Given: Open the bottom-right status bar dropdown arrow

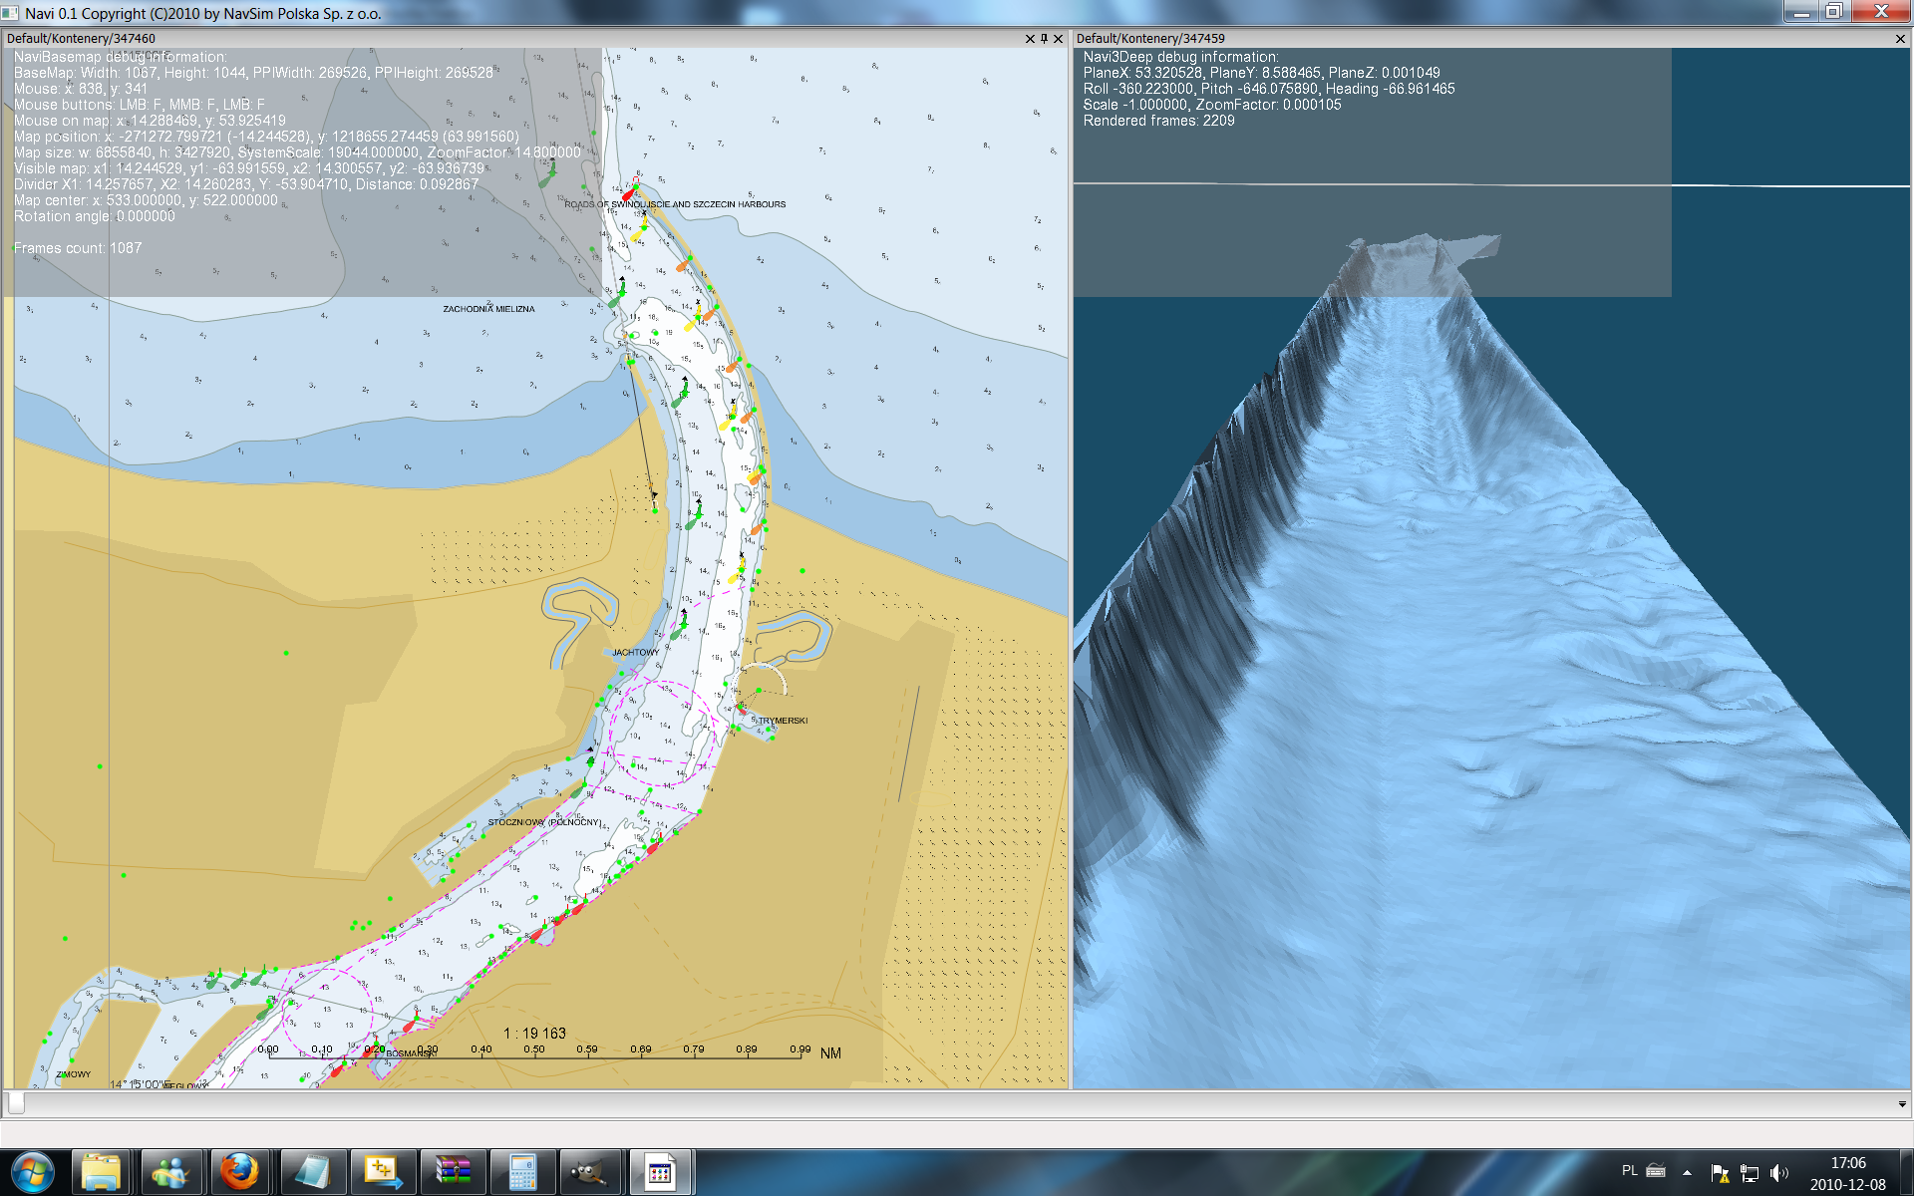Looking at the screenshot, I should (1902, 1104).
